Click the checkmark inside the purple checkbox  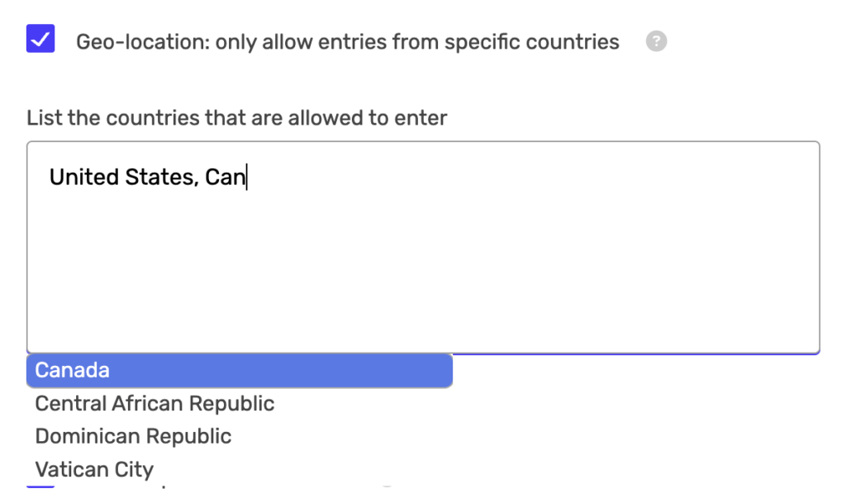(40, 39)
